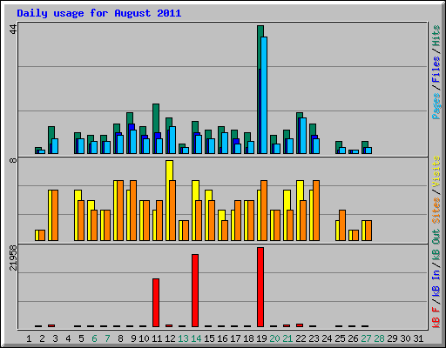Click day "9" on the x-axis
The image size is (446, 348).
(133, 338)
